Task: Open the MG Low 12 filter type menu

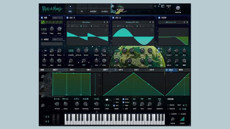Action: pyautogui.click(x=171, y=22)
